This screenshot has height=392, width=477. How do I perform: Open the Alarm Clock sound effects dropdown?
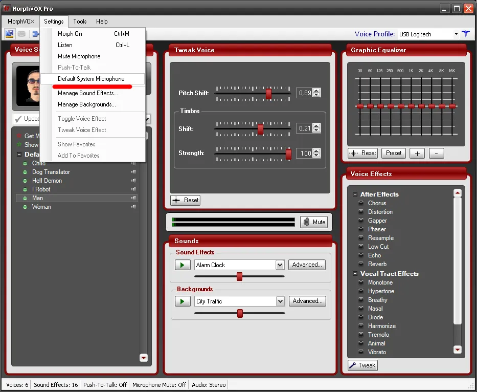coord(280,265)
